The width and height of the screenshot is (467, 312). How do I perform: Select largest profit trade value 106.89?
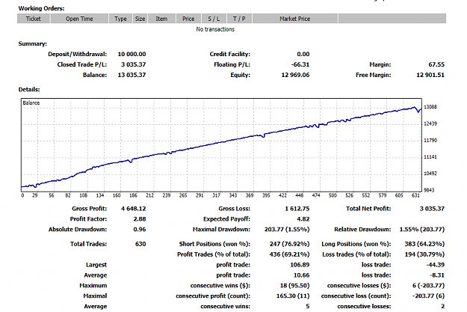pyautogui.click(x=300, y=265)
